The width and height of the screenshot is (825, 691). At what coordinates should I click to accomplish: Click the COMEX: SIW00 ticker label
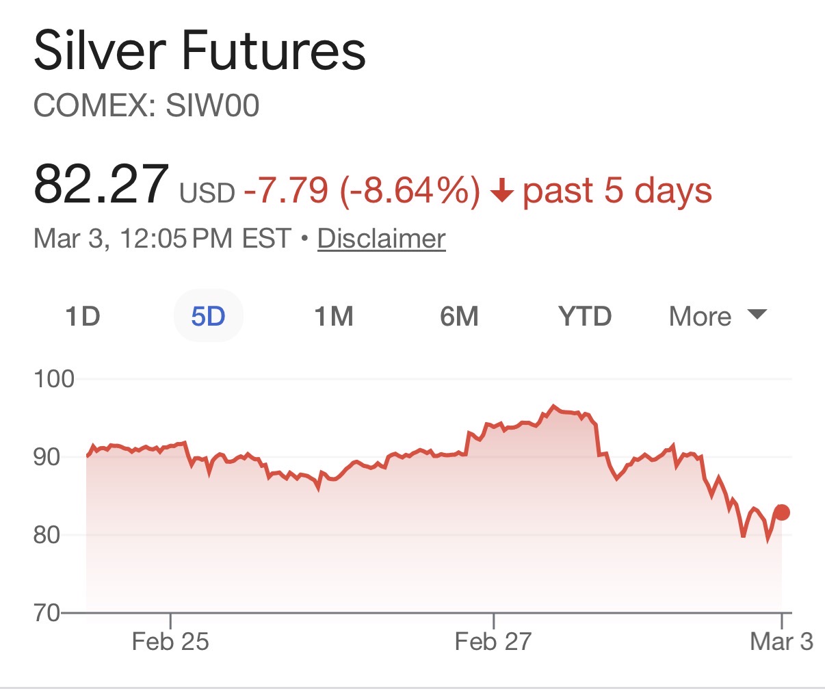pyautogui.click(x=146, y=106)
